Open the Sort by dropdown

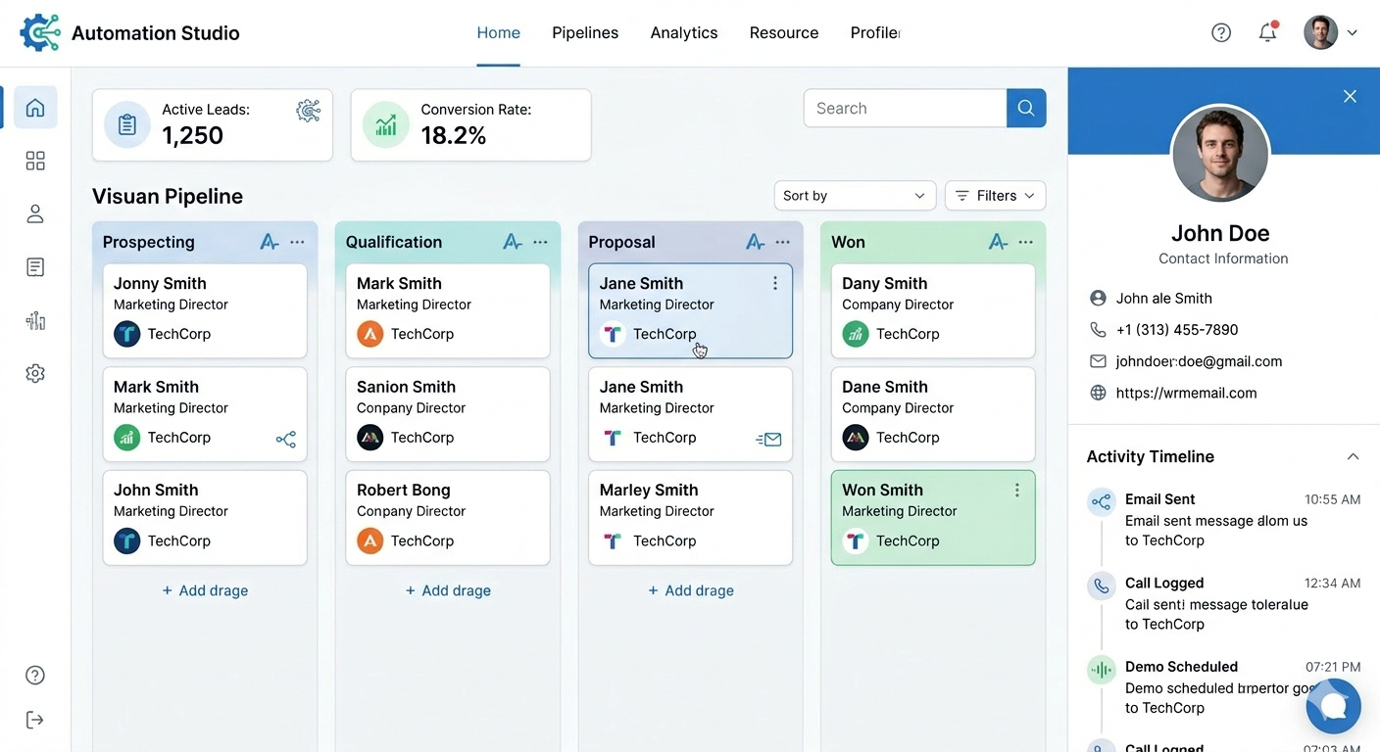point(854,196)
